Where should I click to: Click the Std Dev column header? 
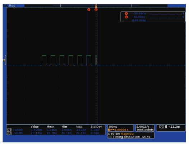point(96,127)
